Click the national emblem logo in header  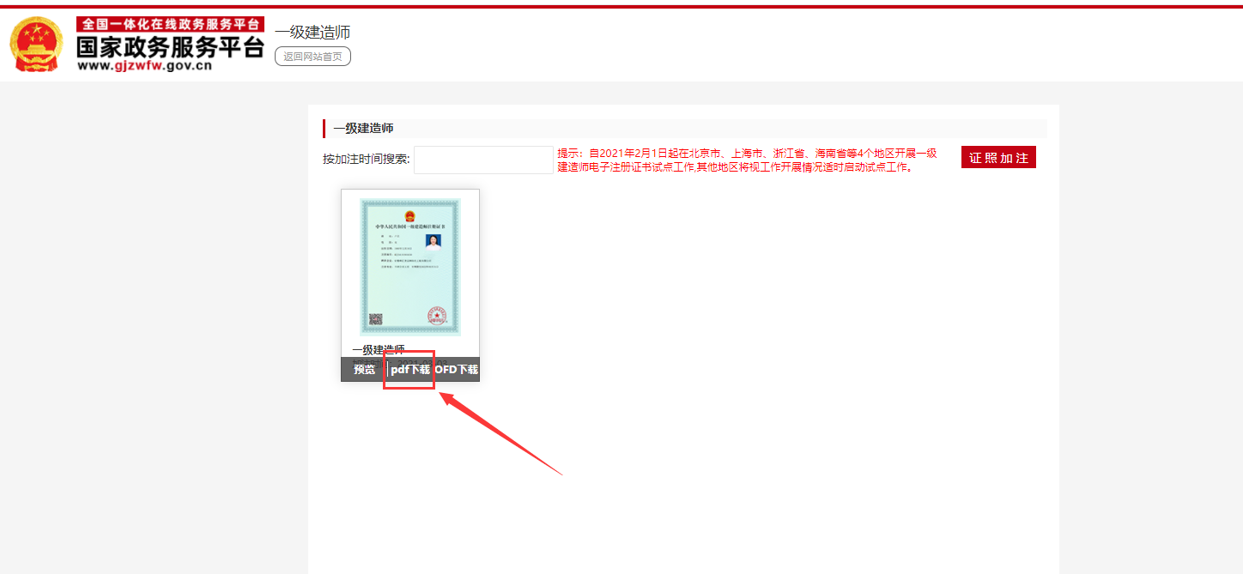[x=36, y=45]
